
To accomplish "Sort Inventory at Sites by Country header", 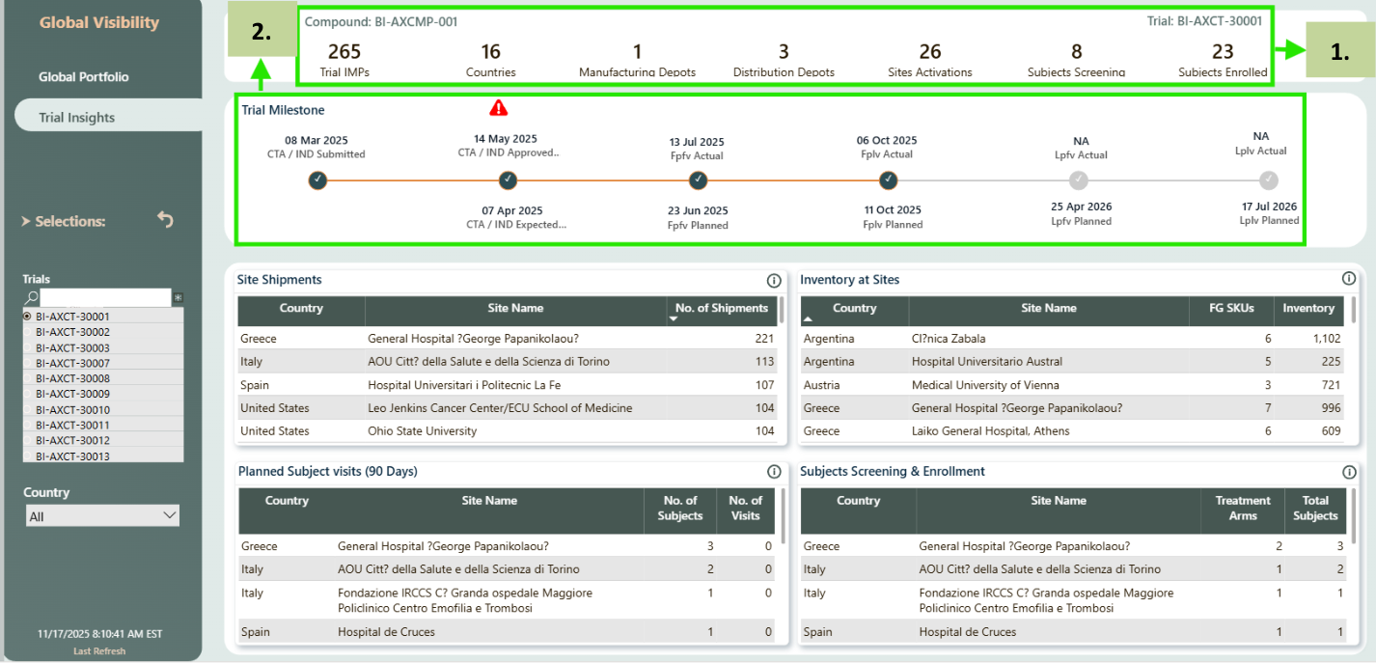I will 854,309.
